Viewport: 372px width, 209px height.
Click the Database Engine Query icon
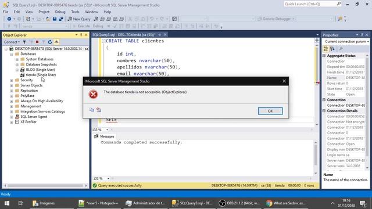point(96,19)
